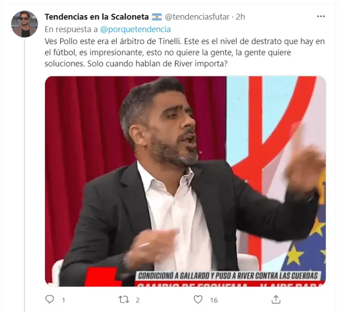Screen dimensions: 340x312
Task: Open the three-dot more options menu
Action: click(321, 17)
